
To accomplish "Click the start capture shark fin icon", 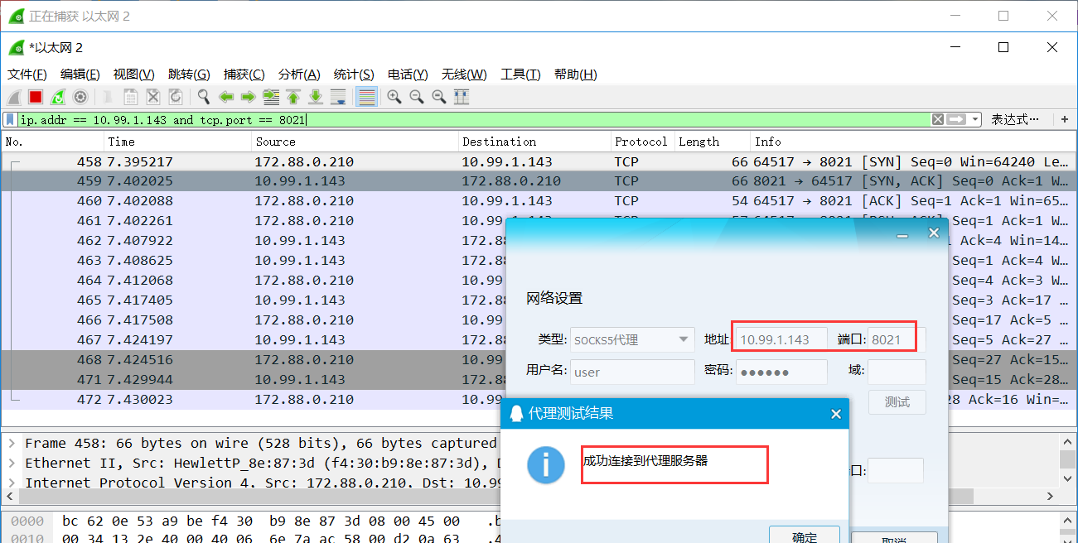I will pyautogui.click(x=14, y=97).
